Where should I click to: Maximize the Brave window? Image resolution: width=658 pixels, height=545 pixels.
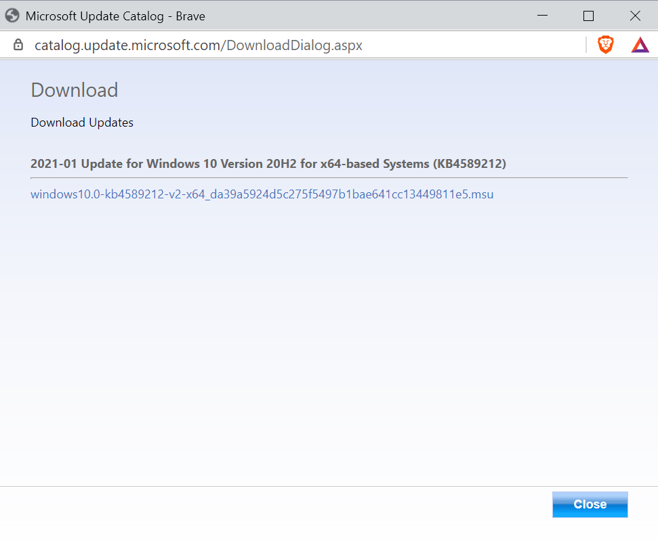click(x=588, y=16)
